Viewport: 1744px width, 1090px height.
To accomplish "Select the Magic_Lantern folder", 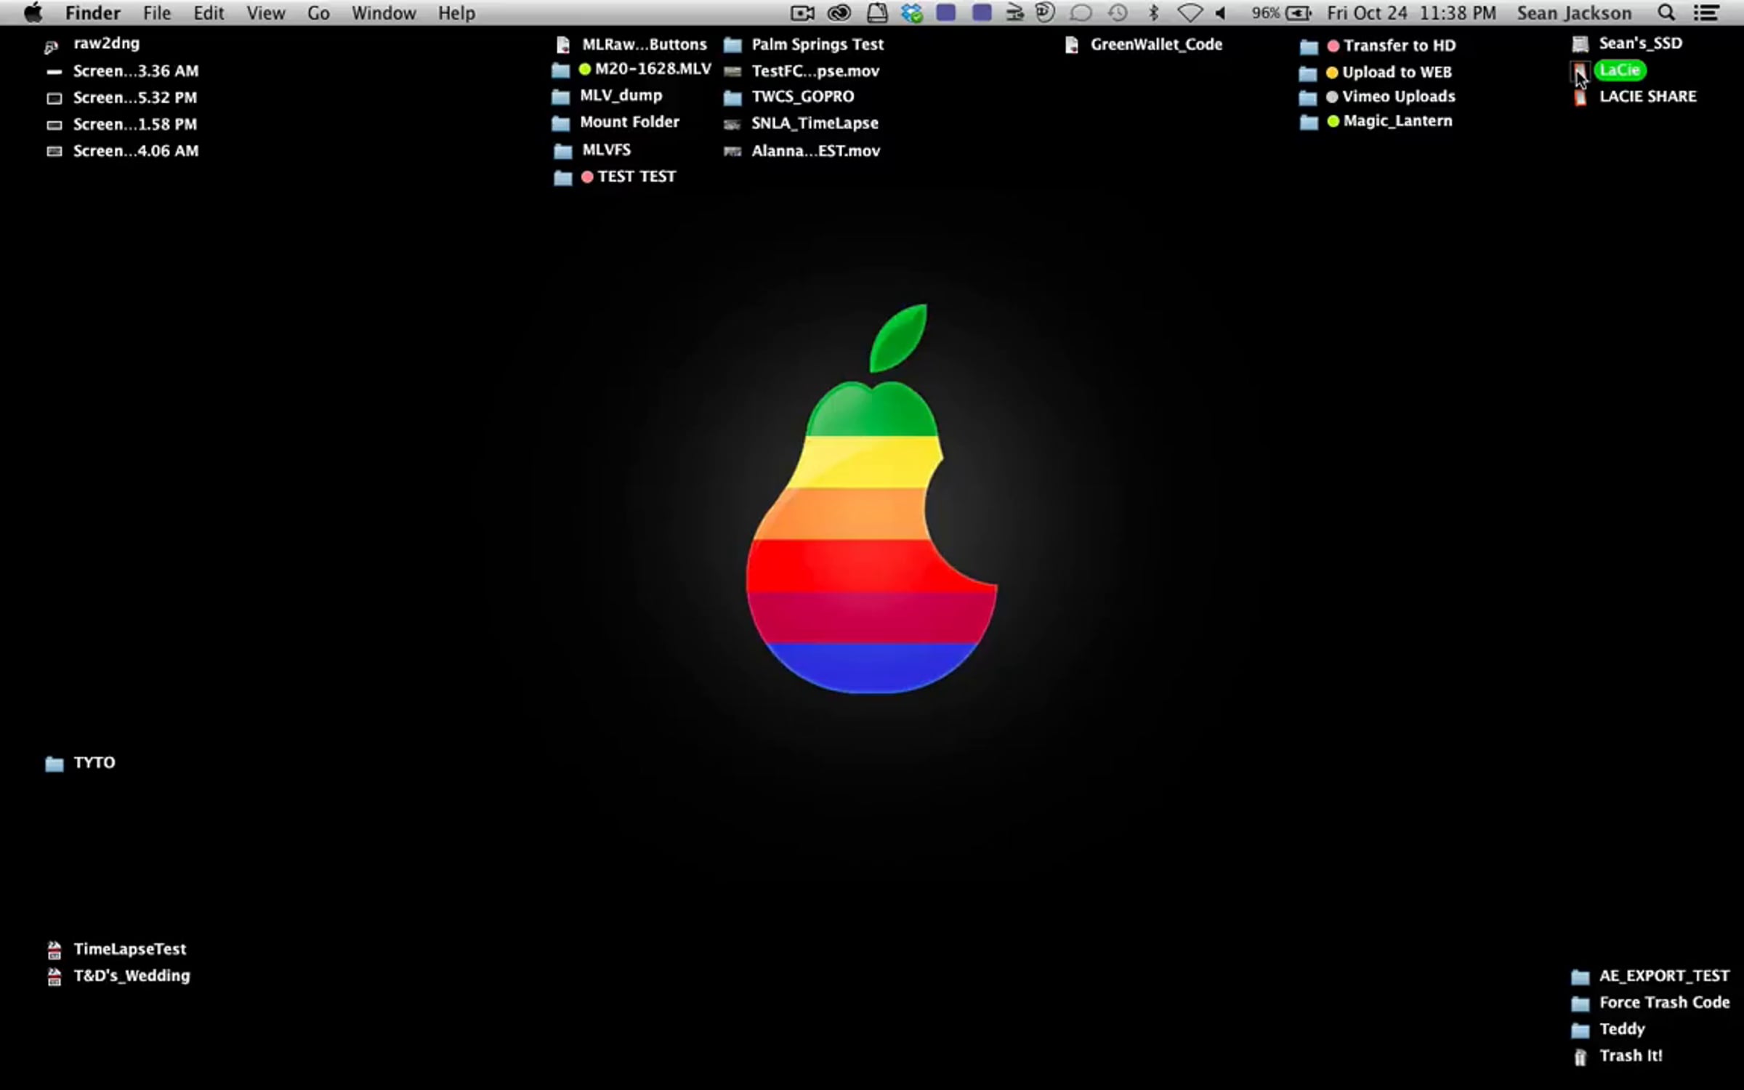I will pos(1397,121).
